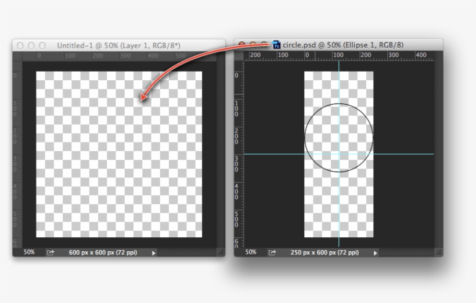Click the ruler origin corner in Untitled-1 window

tap(17, 56)
